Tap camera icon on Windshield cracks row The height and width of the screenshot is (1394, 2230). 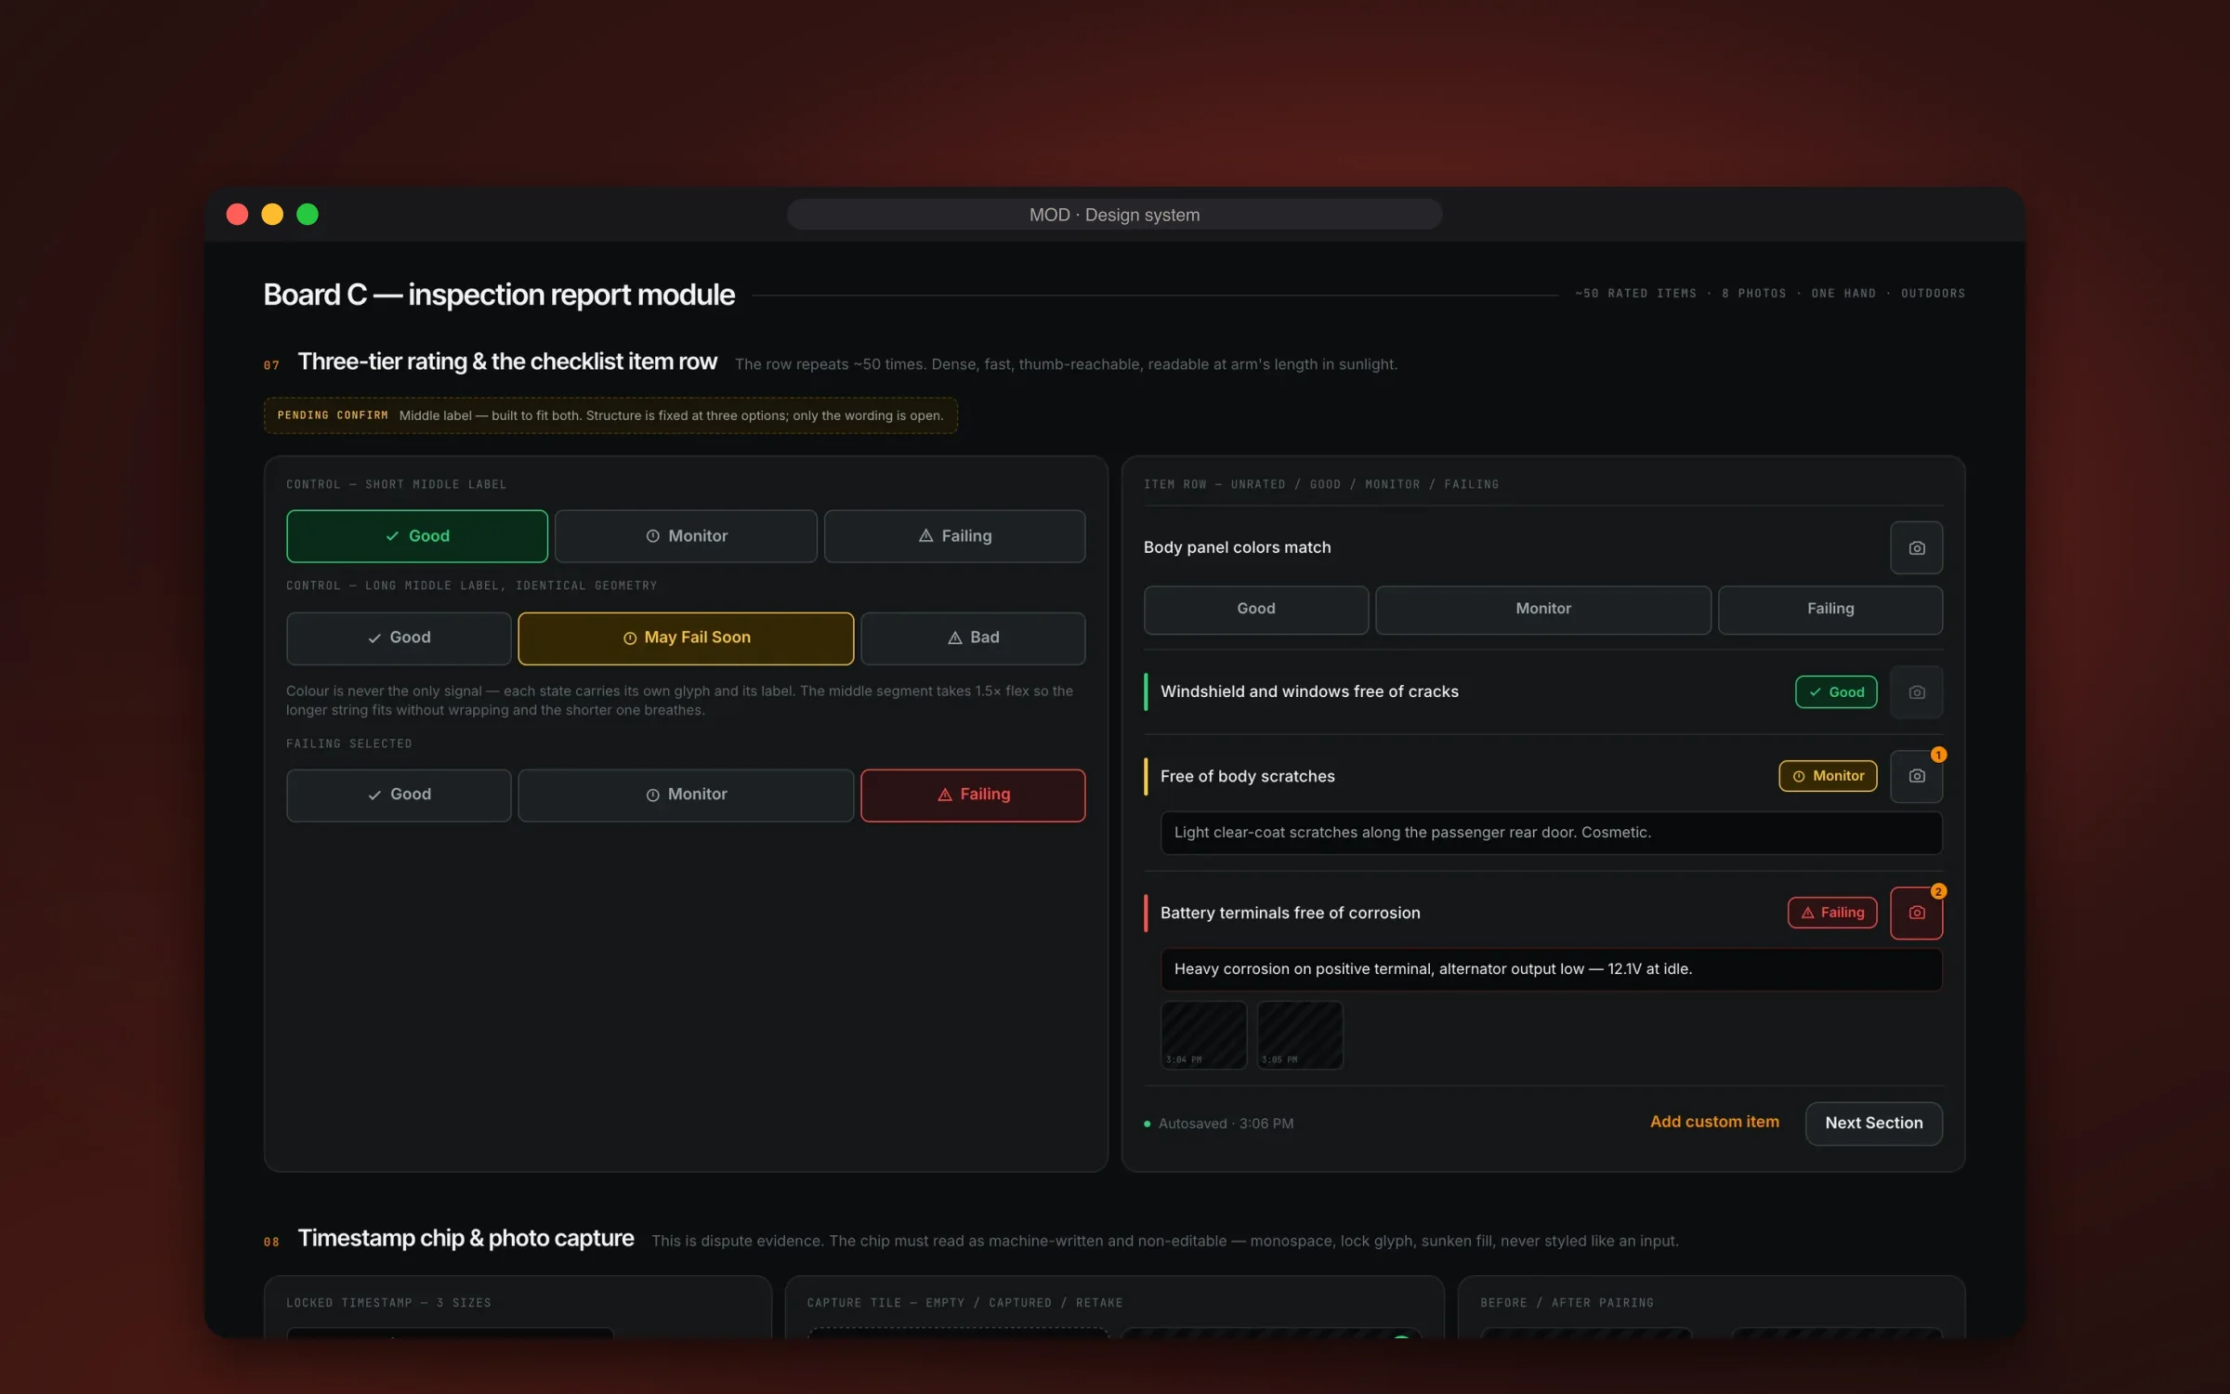click(x=1916, y=691)
